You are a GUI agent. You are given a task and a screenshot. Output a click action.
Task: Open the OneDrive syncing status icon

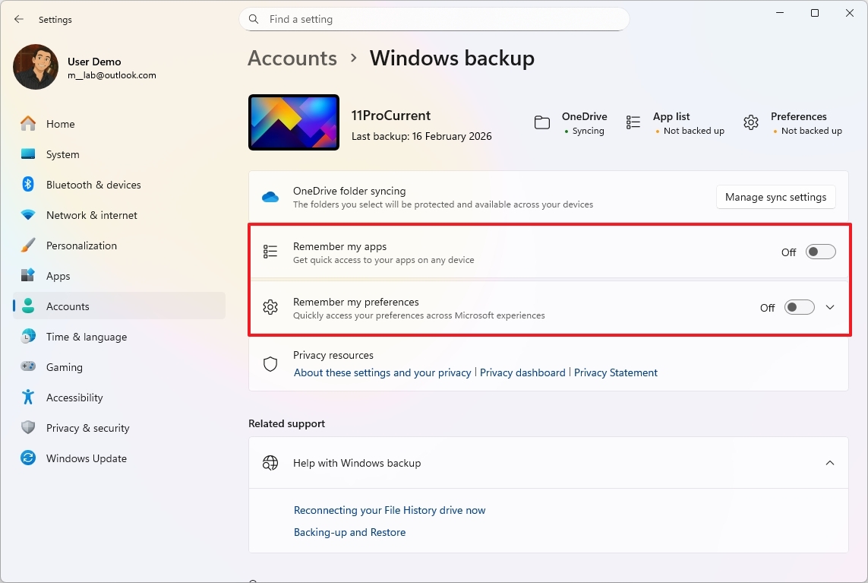541,122
